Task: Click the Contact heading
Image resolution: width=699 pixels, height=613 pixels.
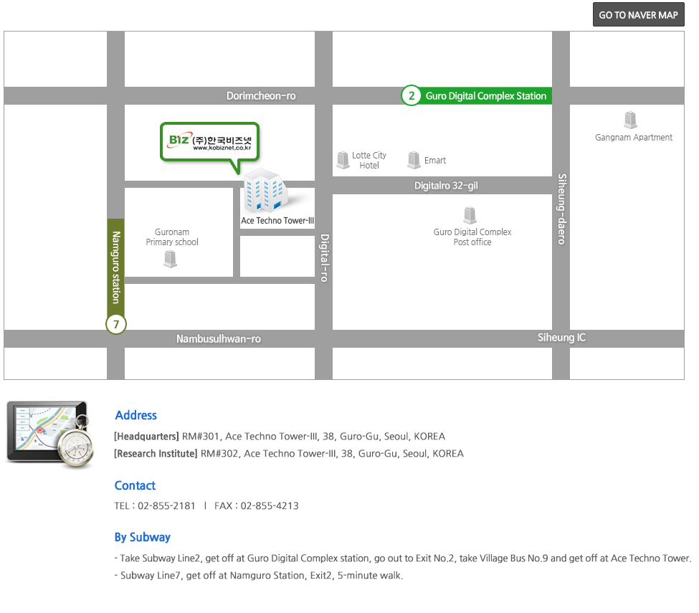Action: point(135,485)
